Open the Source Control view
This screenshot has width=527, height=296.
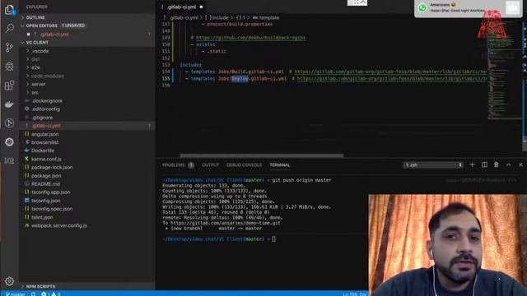point(9,48)
